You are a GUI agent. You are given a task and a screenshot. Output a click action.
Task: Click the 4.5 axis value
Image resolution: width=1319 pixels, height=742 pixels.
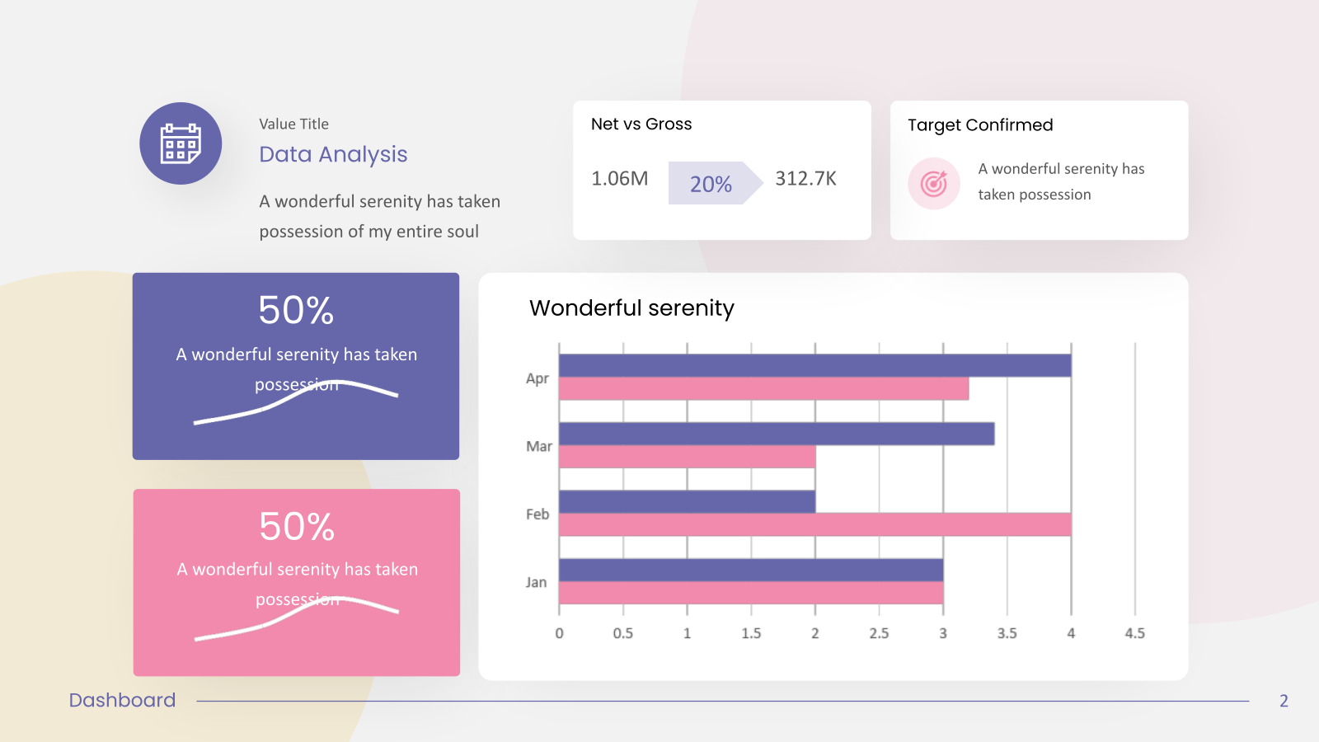coord(1135,633)
